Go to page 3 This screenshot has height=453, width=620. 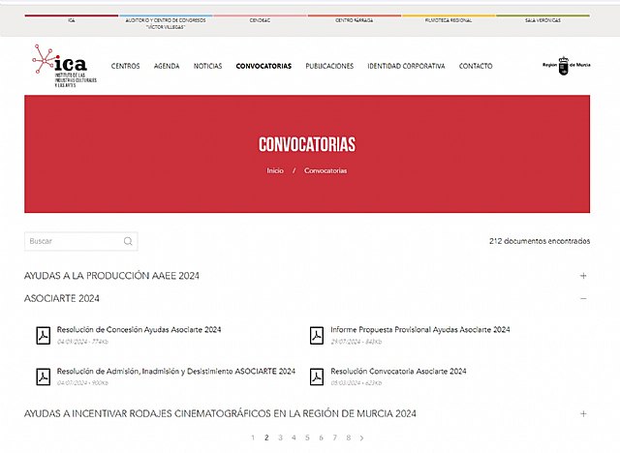click(280, 438)
